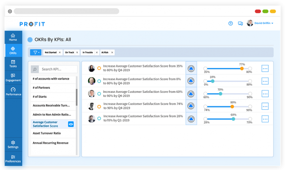285x170 pixels.
Task: Click the Search KPI input field
Action: click(58, 69)
